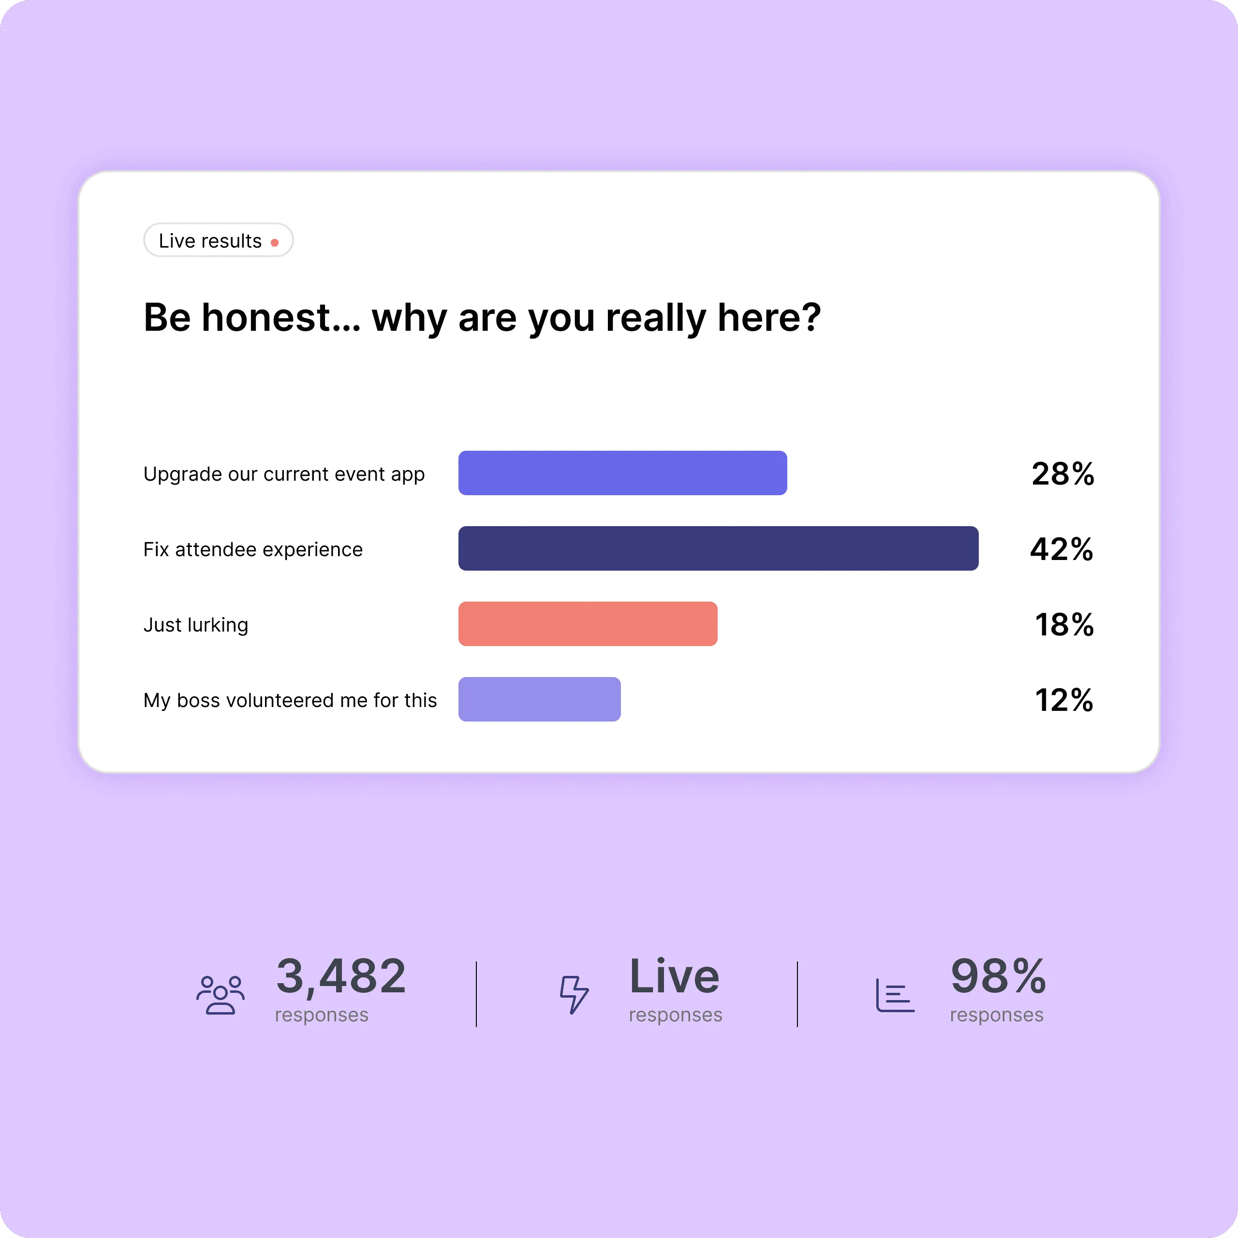Select the dark navy 42% bar
Image resolution: width=1238 pixels, height=1238 pixels.
(x=718, y=548)
